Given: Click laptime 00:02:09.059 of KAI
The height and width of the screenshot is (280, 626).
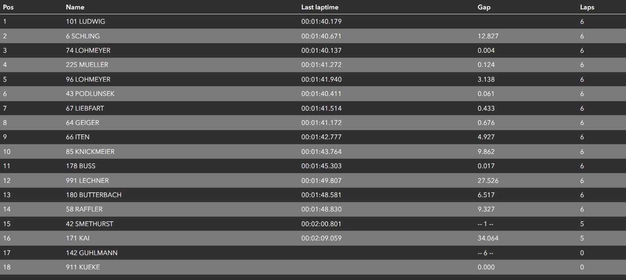Looking at the screenshot, I should 321,238.
